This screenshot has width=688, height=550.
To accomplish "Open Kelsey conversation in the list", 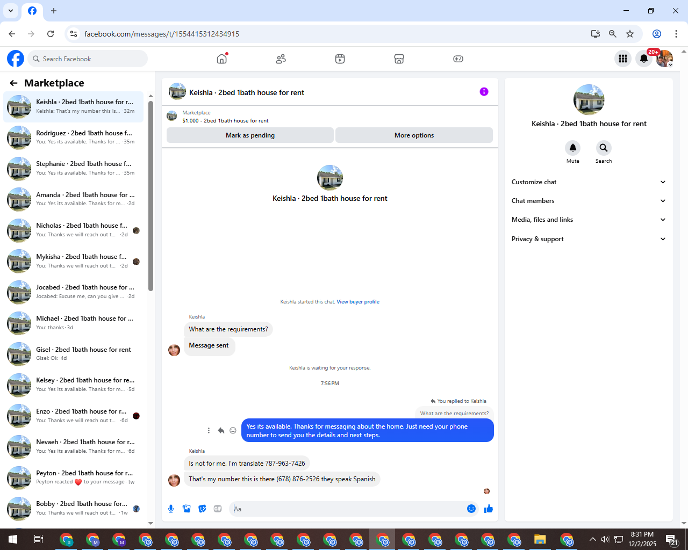I will coord(73,385).
